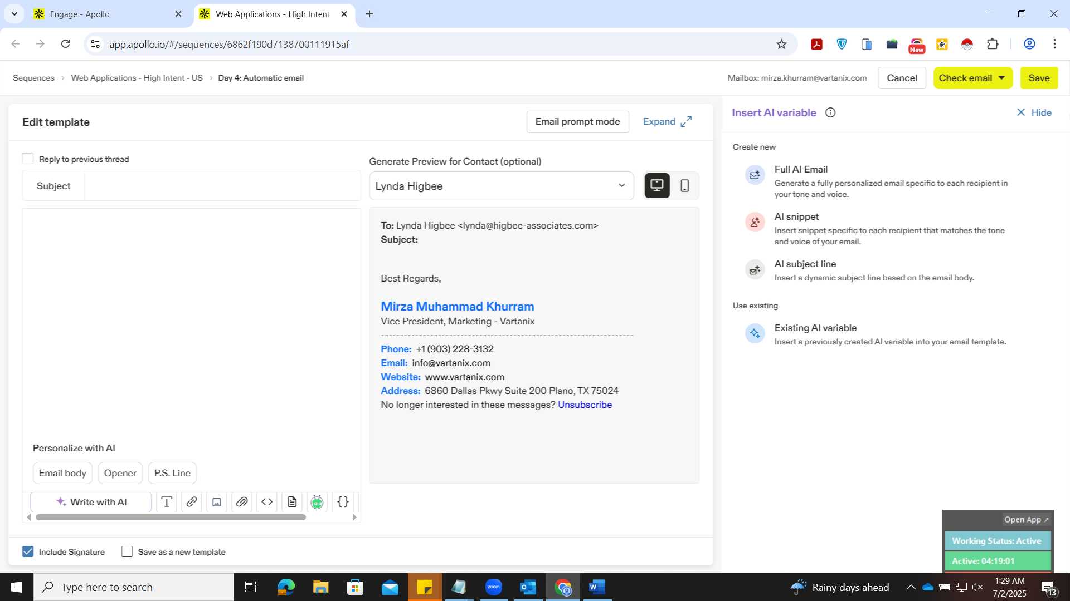Open the browser Extensions puzzle icon
Viewport: 1070px width, 601px height.
pos(993,45)
